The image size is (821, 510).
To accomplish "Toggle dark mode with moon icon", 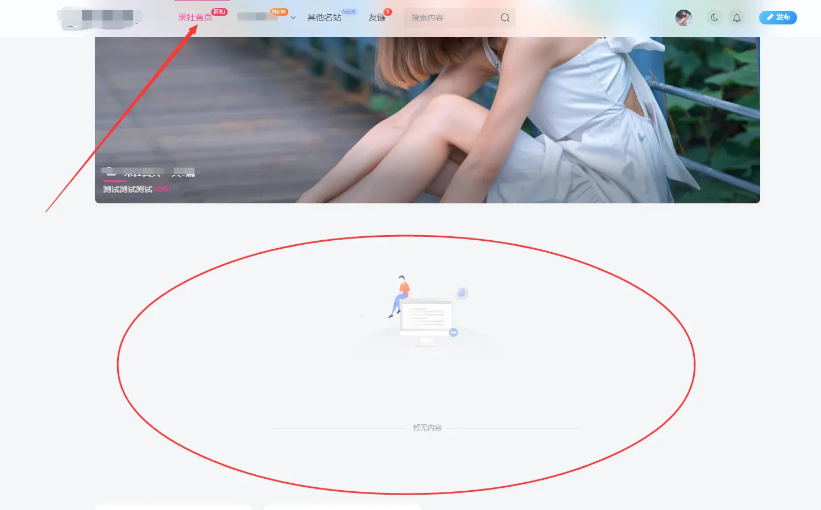I will tap(714, 18).
